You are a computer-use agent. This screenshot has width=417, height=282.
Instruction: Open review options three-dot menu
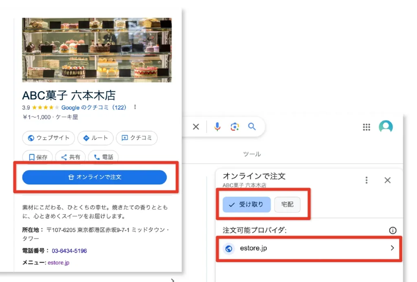point(135,108)
